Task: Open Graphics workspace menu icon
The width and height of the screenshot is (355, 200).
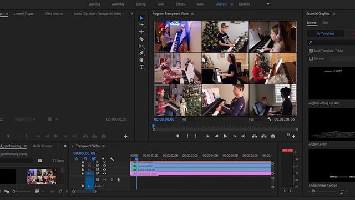Action: tap(232, 4)
